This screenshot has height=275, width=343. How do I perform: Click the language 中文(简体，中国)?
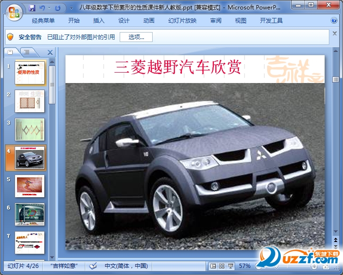click(126, 266)
